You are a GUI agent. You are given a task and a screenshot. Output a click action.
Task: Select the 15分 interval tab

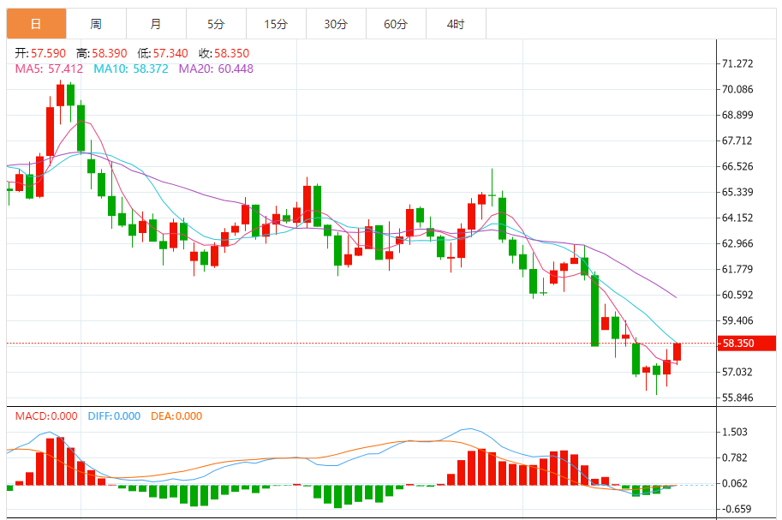tap(276, 24)
